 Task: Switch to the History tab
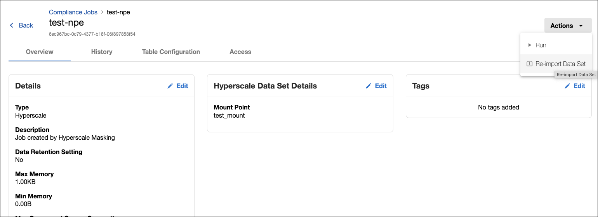102,52
